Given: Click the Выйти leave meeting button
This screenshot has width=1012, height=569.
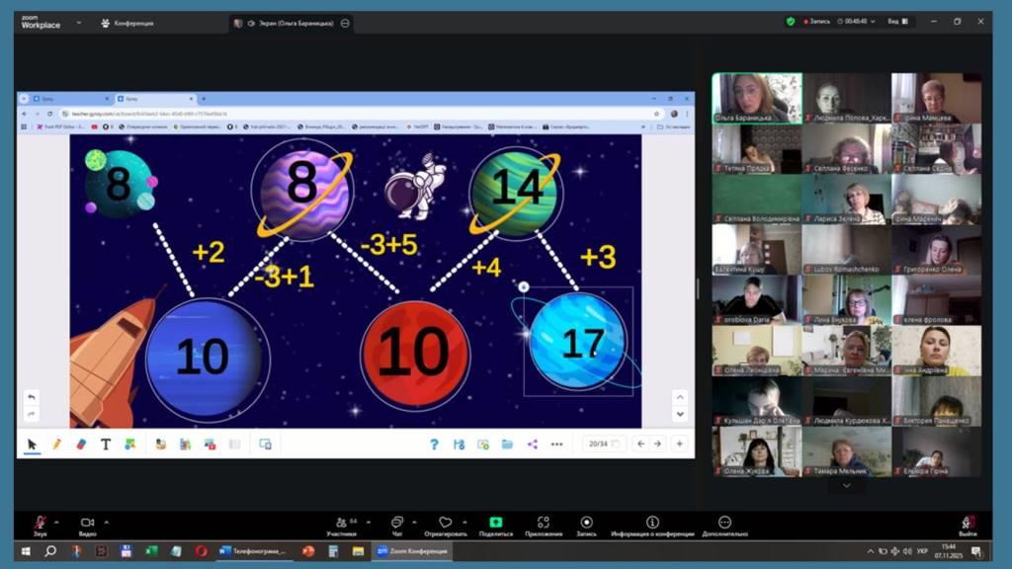Looking at the screenshot, I should pyautogui.click(x=969, y=524).
